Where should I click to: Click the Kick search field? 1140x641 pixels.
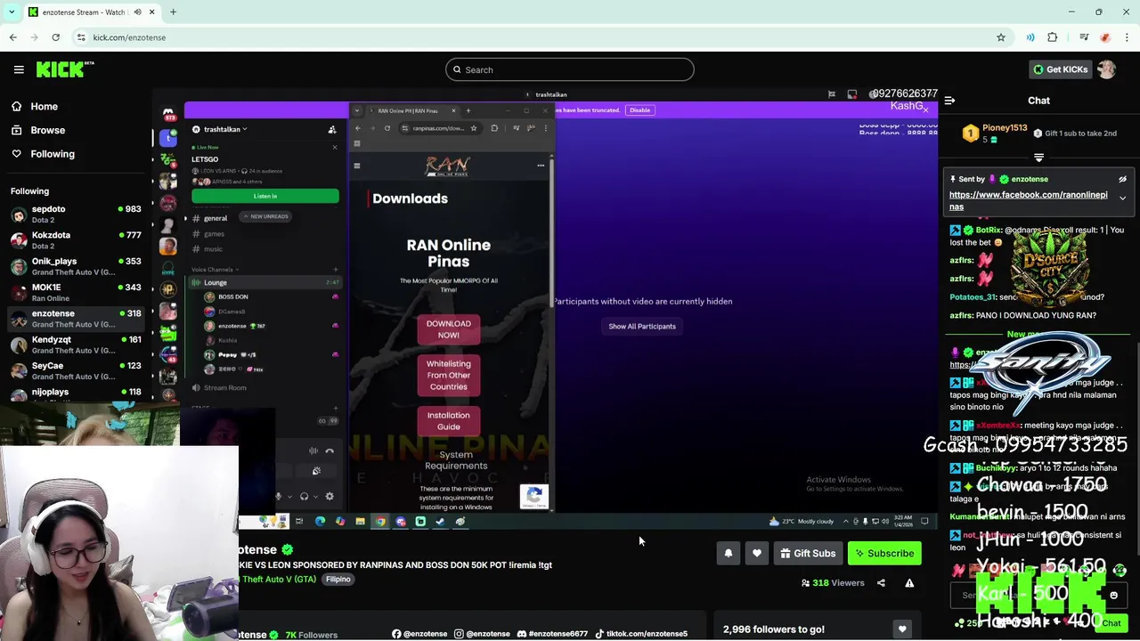point(570,69)
